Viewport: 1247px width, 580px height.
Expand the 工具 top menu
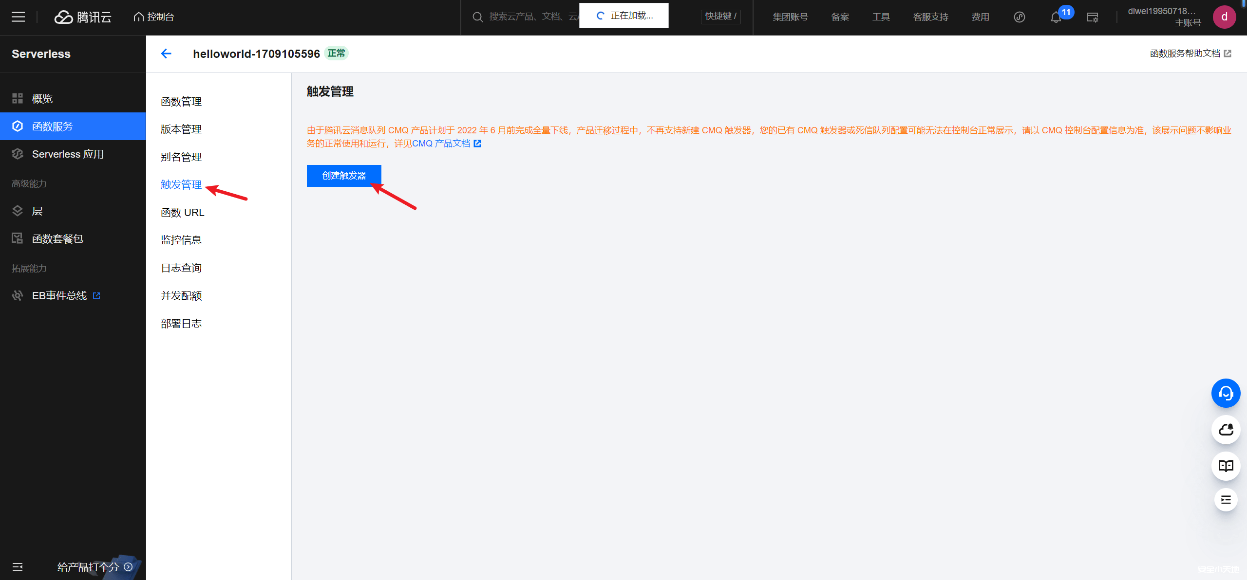(x=881, y=17)
